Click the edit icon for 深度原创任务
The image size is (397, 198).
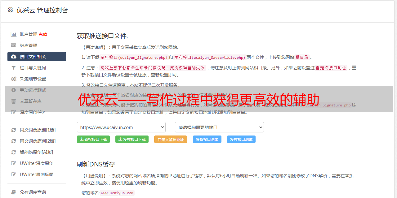[x=14, y=112]
